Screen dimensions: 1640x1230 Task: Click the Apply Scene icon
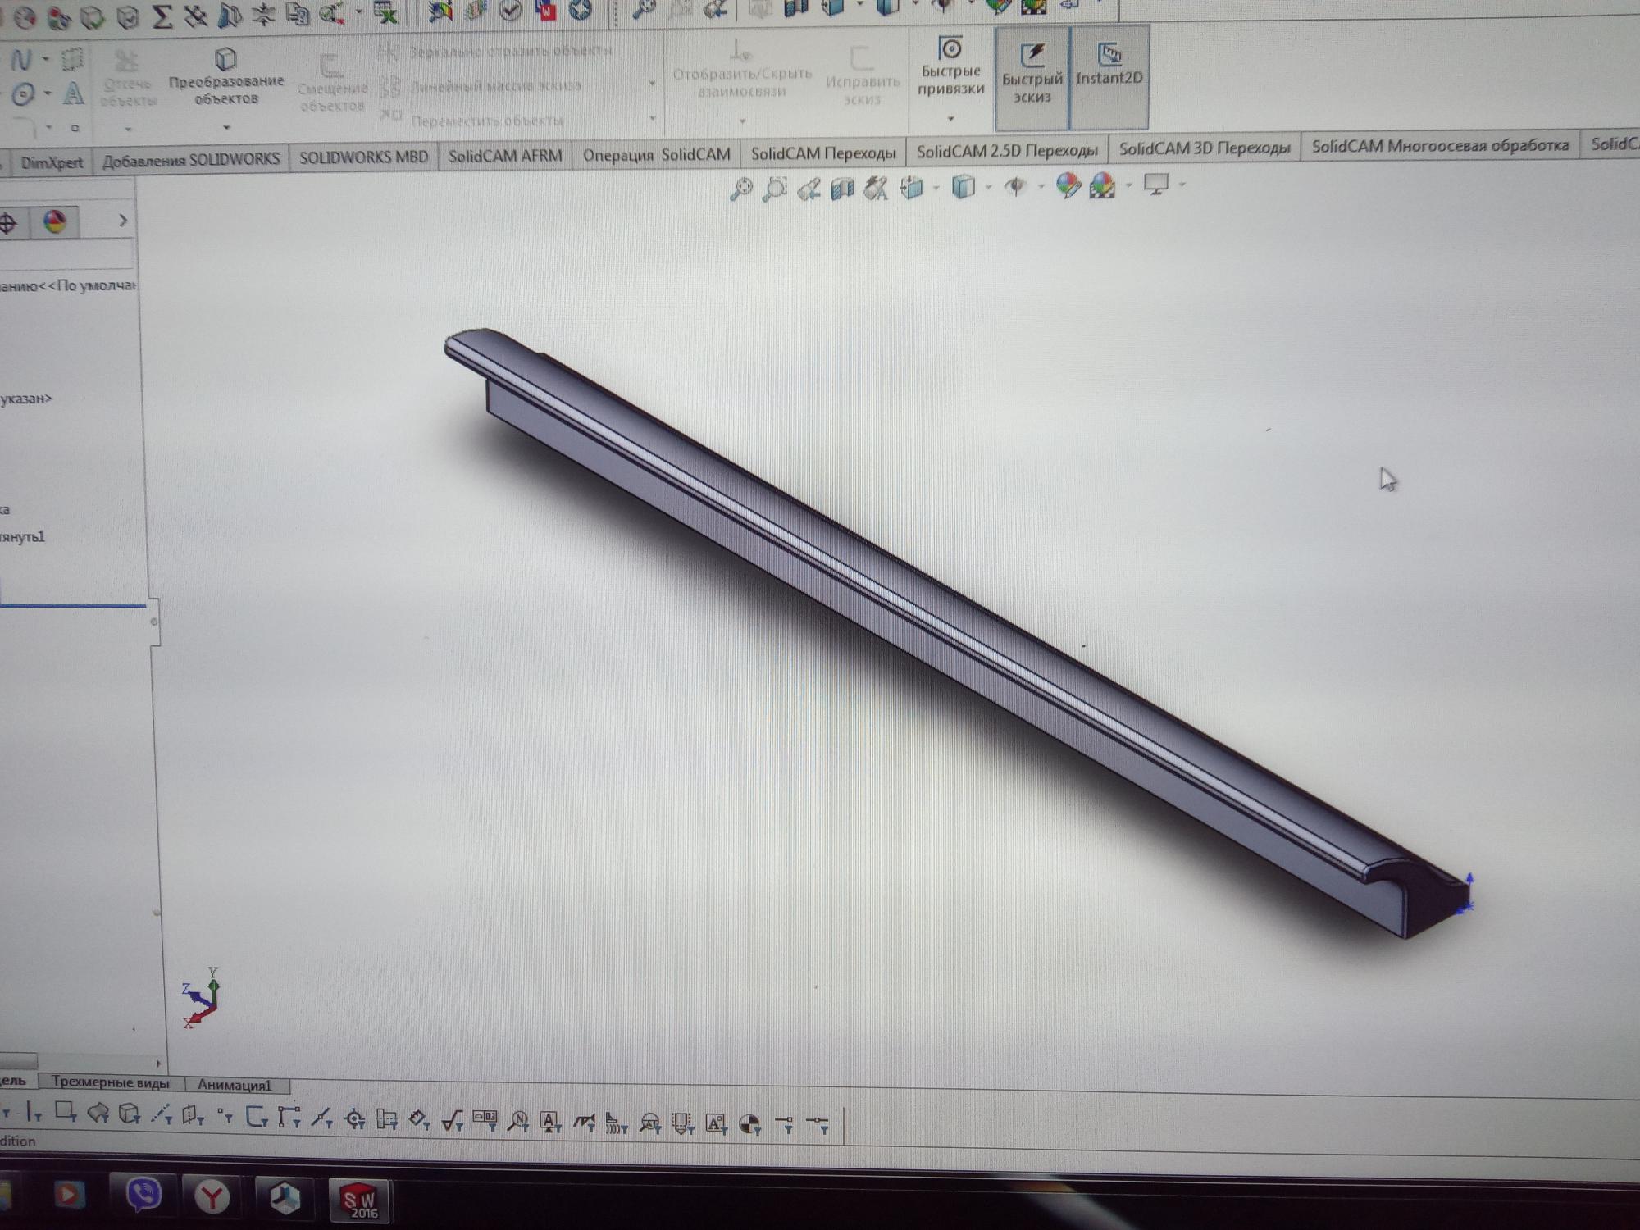pyautogui.click(x=1103, y=186)
